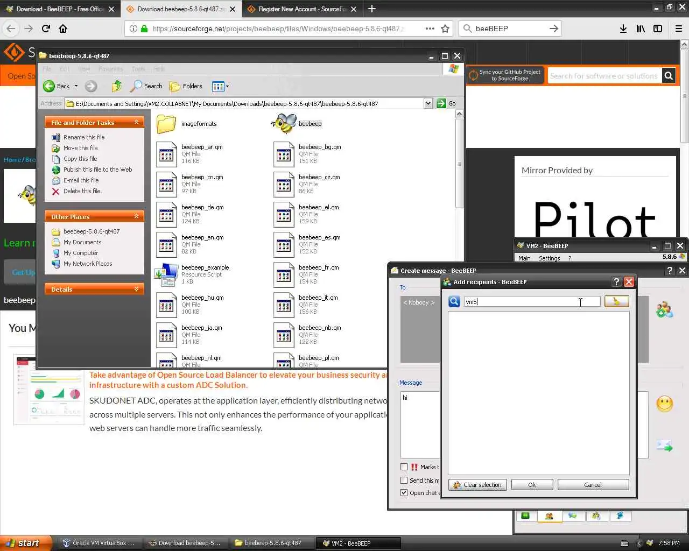Click the Folders toolbar button in Explorer
689x551 pixels.
point(186,86)
